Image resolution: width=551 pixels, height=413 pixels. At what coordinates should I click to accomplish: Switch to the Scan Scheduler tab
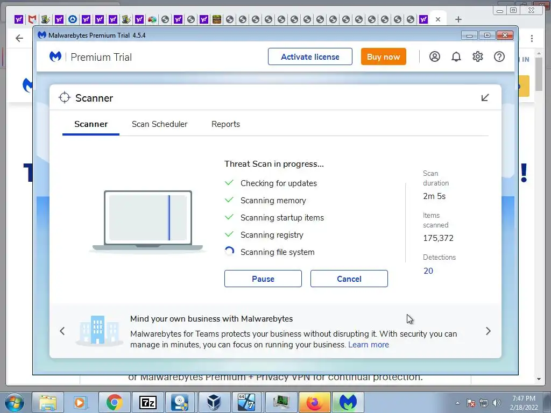159,124
